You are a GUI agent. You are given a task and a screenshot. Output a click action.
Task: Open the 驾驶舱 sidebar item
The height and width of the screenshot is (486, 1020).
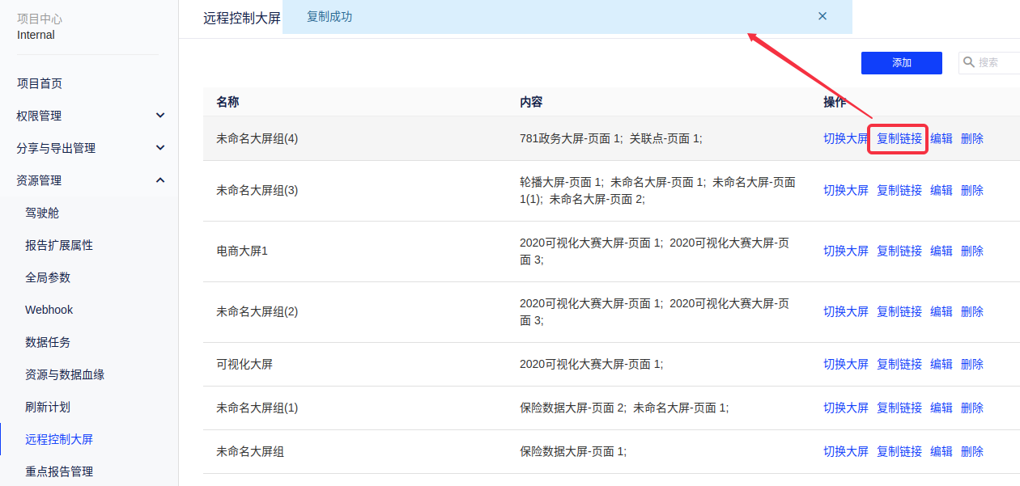42,213
